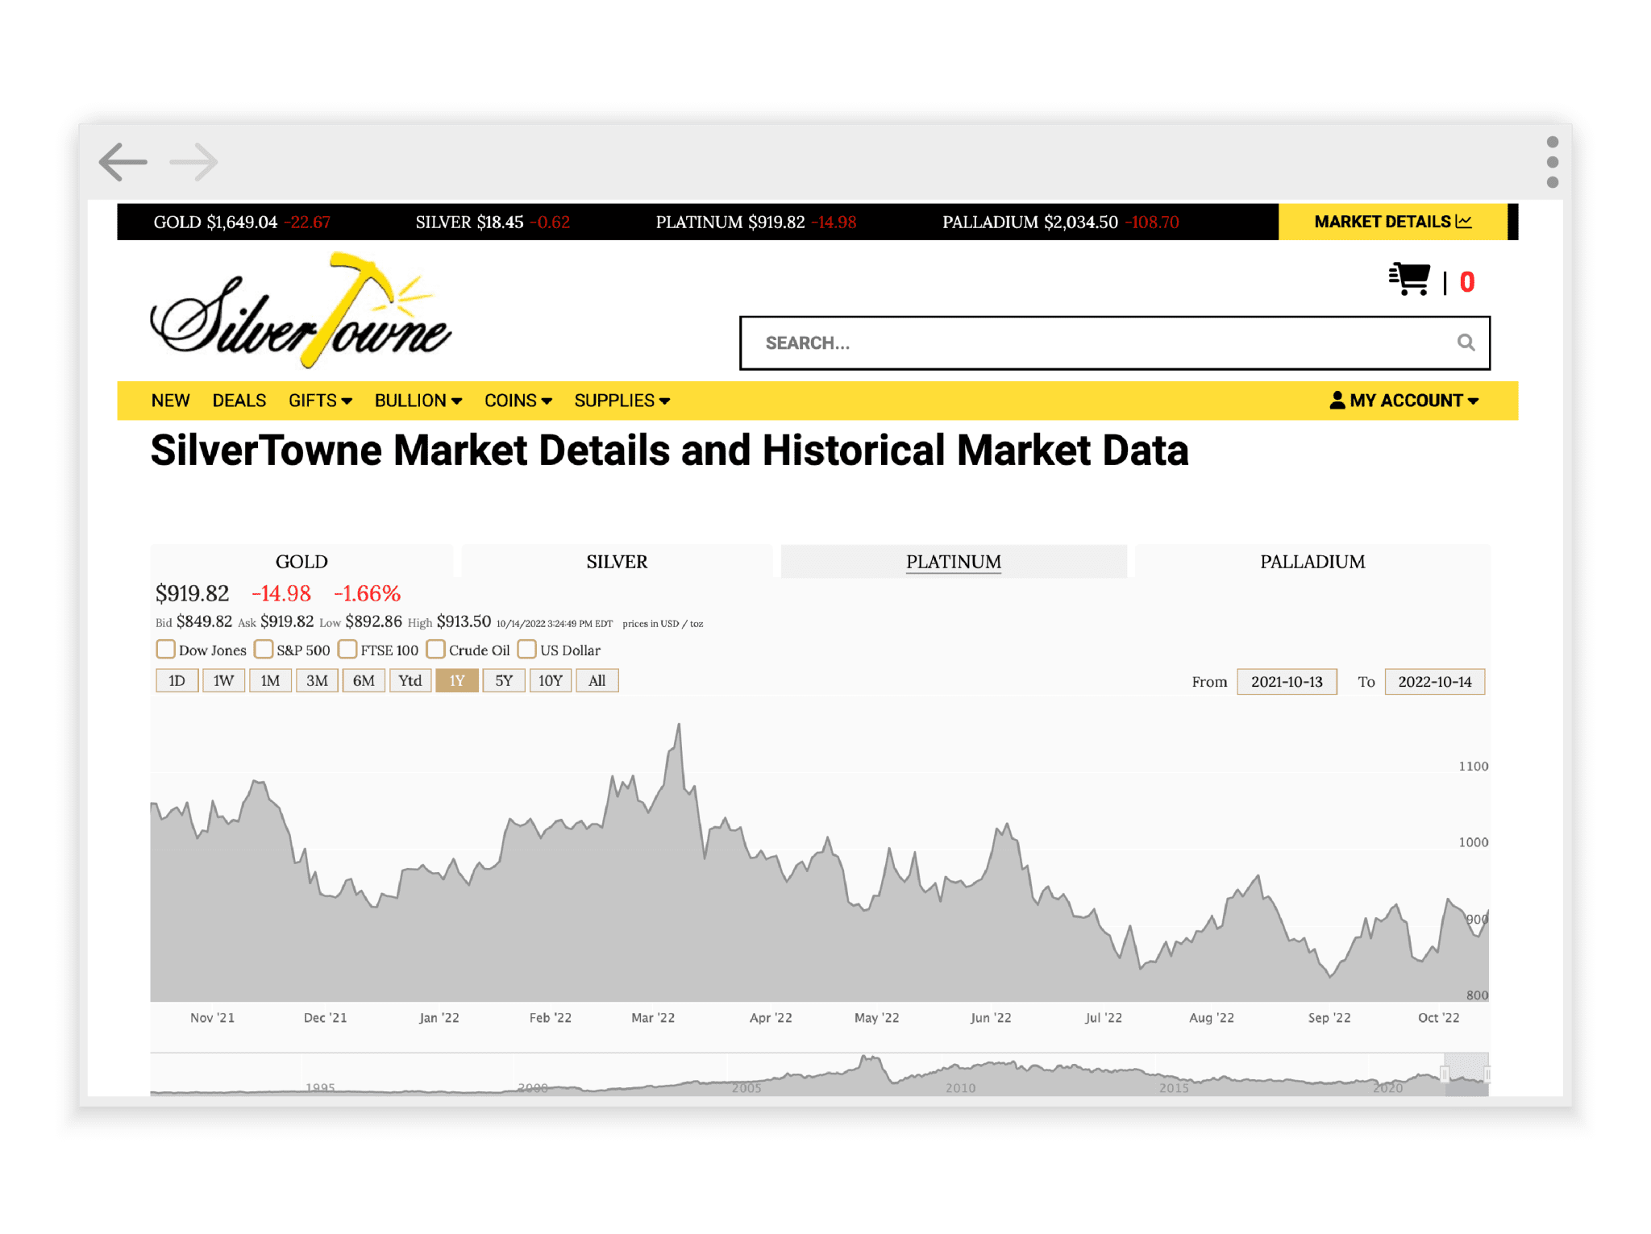Click the search magnifier icon
The image size is (1651, 1234).
coord(1466,343)
